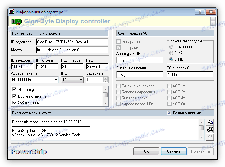Click the Применить button
The width and height of the screenshot is (225, 167).
click(200, 151)
